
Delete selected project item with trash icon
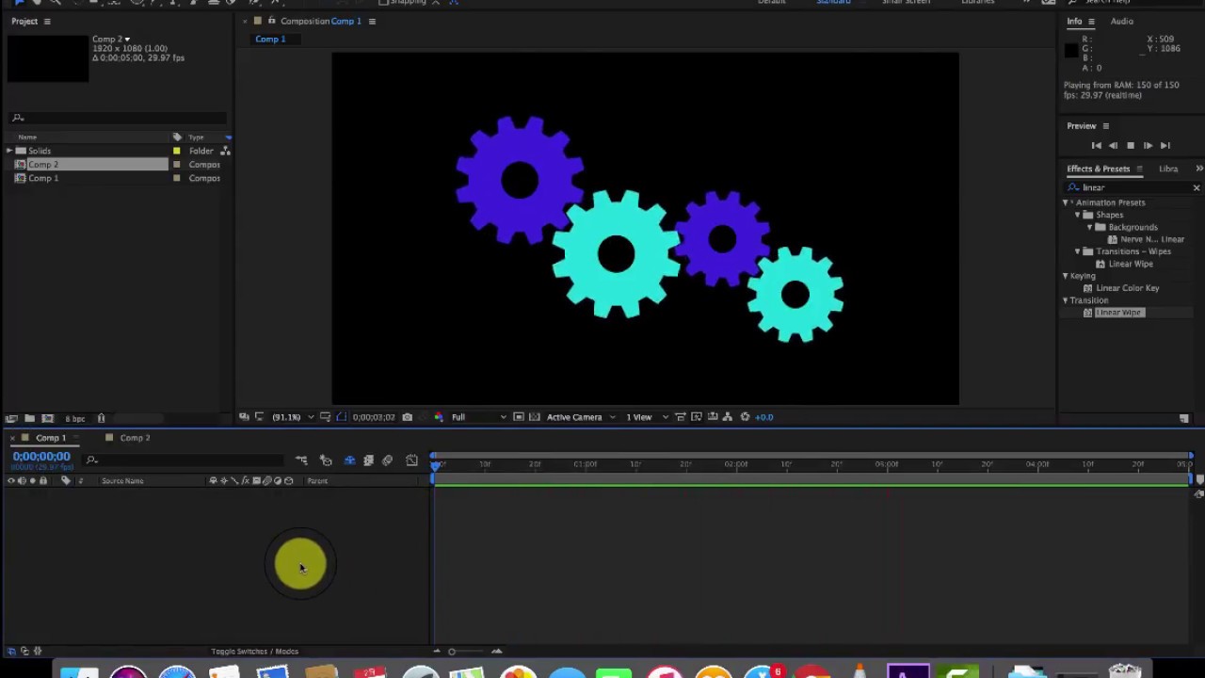point(101,418)
